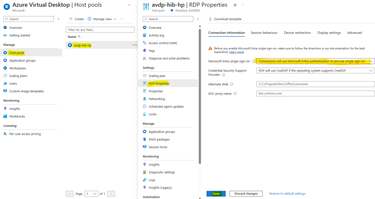Click the Workspaces icon in left menu
This screenshot has height=199, width=375.
coord(5,68)
